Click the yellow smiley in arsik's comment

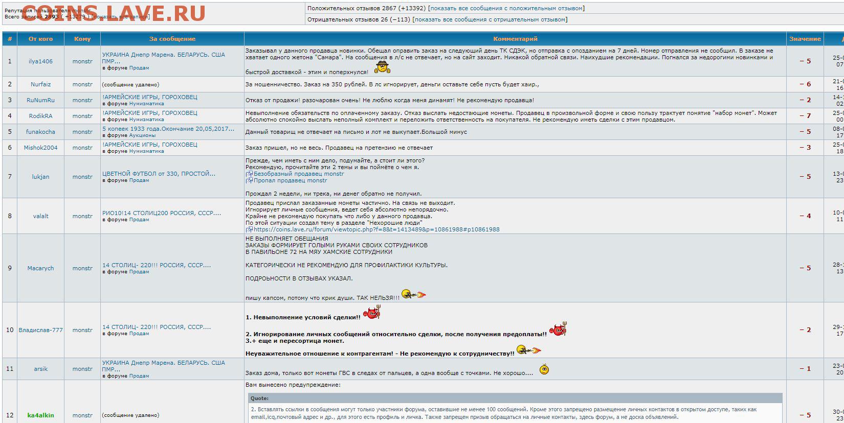point(544,369)
